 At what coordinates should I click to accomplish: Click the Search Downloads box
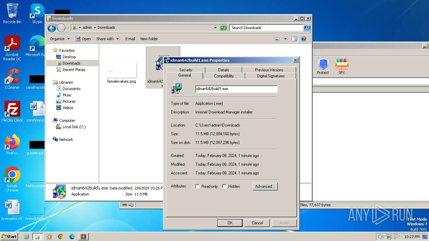(x=266, y=28)
